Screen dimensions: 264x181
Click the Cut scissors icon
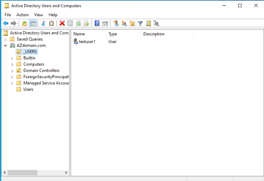pos(43,23)
